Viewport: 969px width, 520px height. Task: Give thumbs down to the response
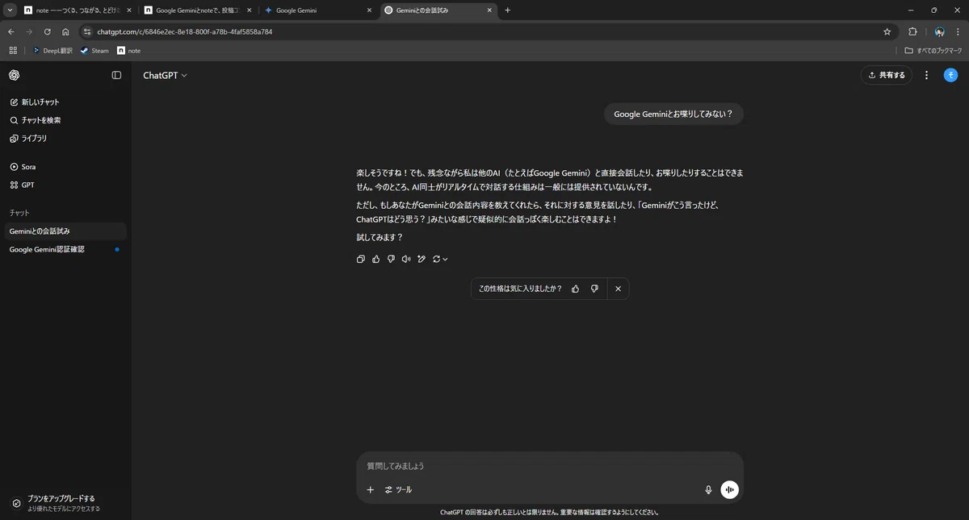[391, 259]
